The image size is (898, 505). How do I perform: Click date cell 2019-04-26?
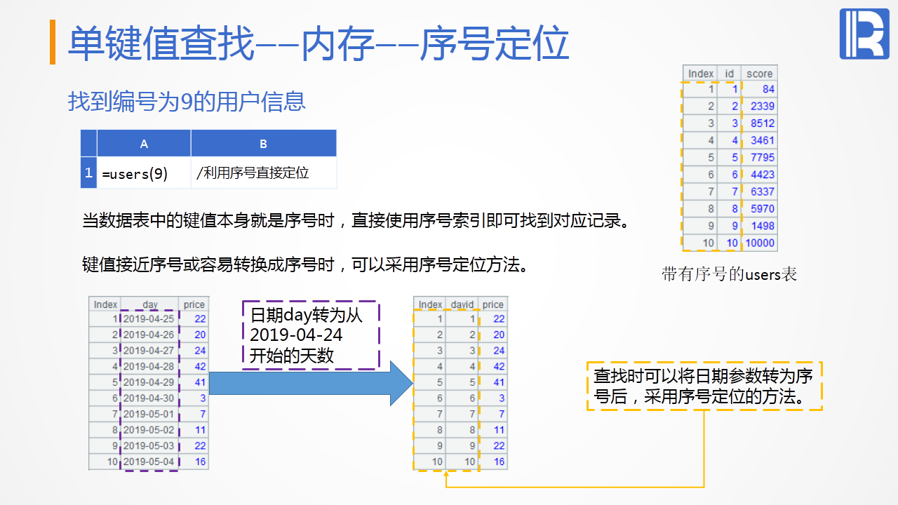click(149, 335)
